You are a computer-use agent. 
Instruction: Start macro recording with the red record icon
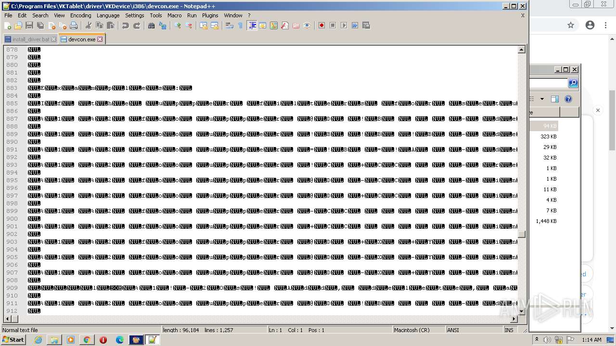point(321,25)
